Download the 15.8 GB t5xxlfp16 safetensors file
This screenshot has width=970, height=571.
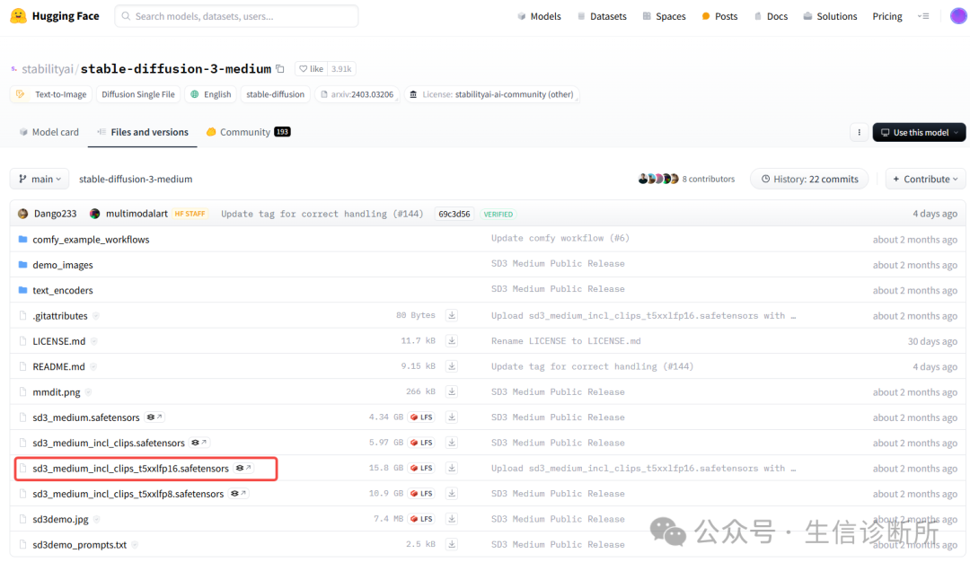[452, 468]
